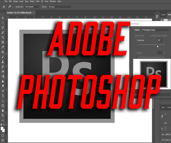This screenshot has height=143, width=171.
Task: Reset default foreground and background colors
Action: pos(1,125)
